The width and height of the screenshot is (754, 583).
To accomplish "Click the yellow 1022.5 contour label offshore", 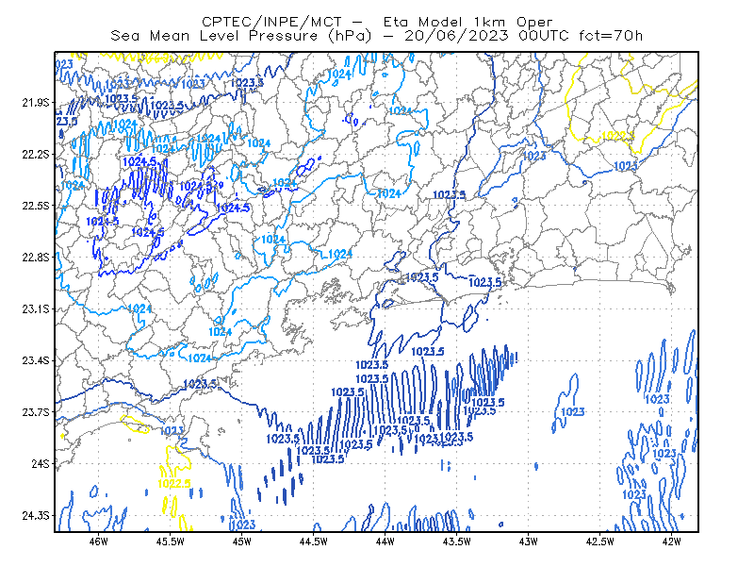I will [x=174, y=483].
